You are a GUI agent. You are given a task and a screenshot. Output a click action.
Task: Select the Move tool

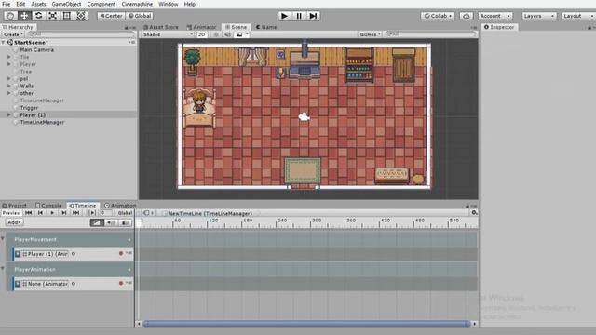tap(24, 16)
